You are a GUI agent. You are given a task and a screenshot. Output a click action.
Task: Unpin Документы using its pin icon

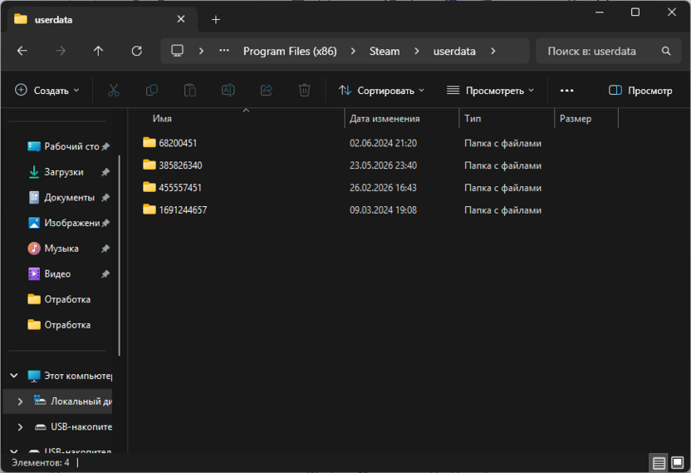tap(105, 198)
